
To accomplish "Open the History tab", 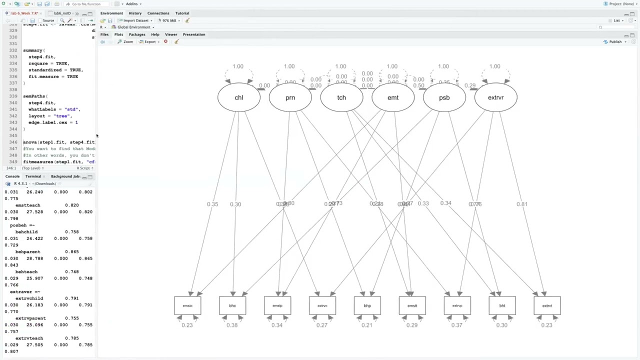I will click(x=135, y=13).
